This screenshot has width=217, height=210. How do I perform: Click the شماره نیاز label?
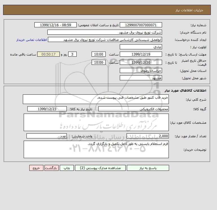click(x=198, y=25)
